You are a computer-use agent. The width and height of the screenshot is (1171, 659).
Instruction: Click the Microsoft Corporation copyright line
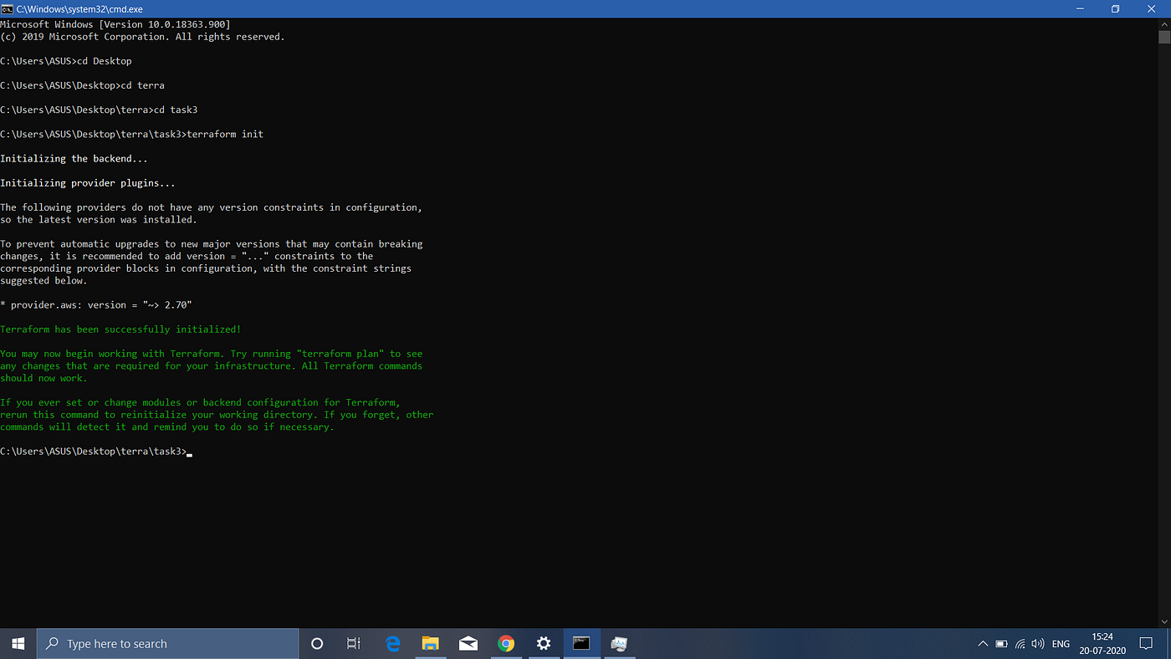[142, 37]
